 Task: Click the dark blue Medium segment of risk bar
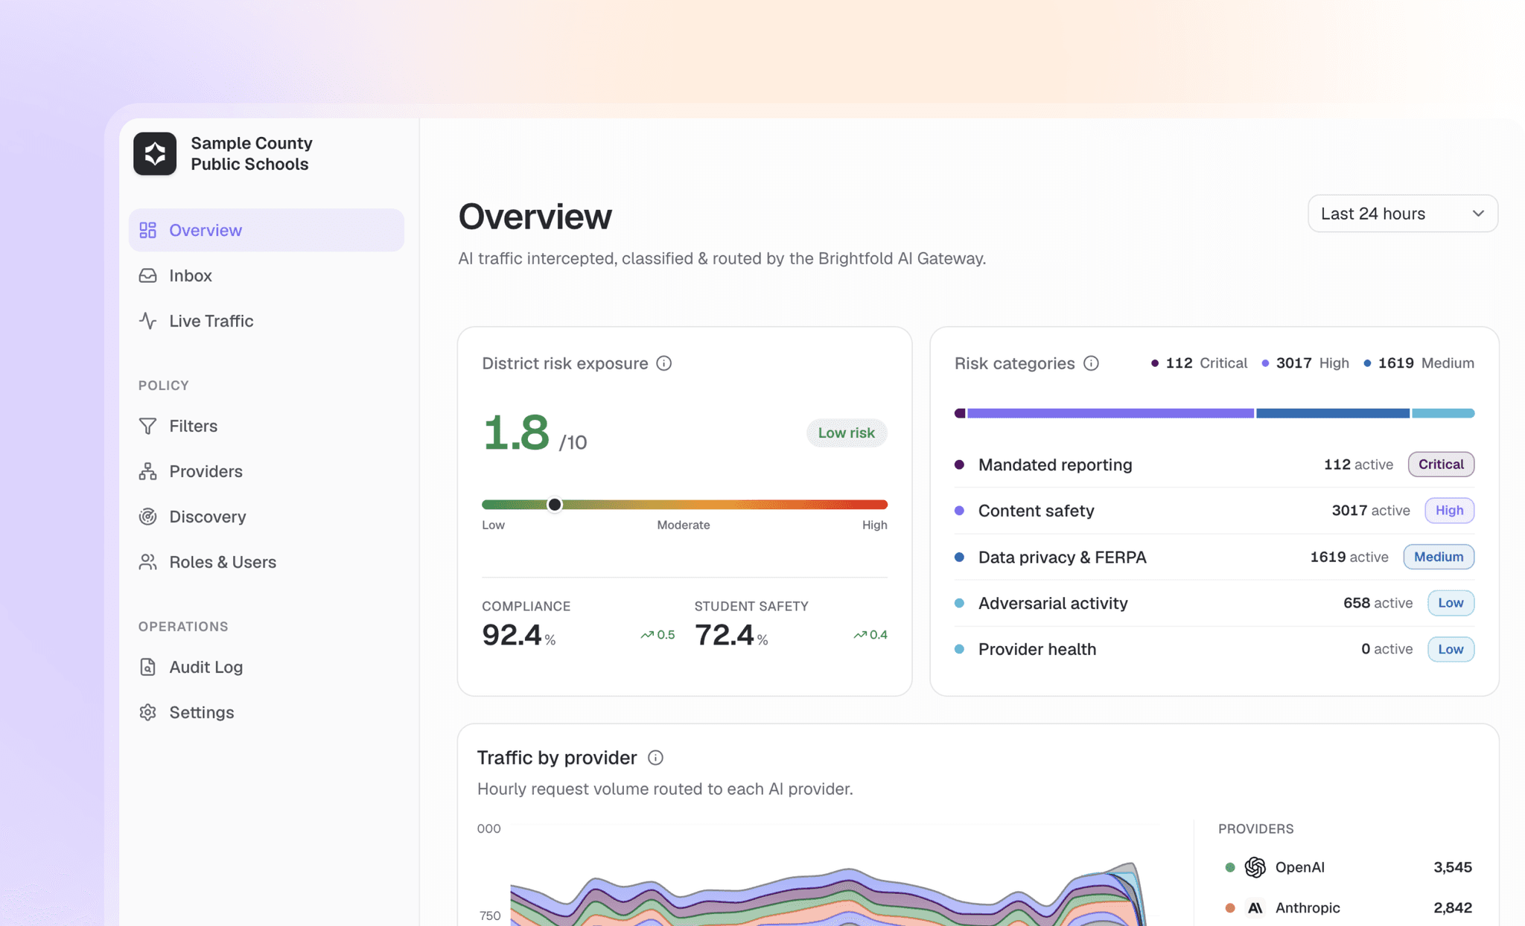click(x=1333, y=413)
